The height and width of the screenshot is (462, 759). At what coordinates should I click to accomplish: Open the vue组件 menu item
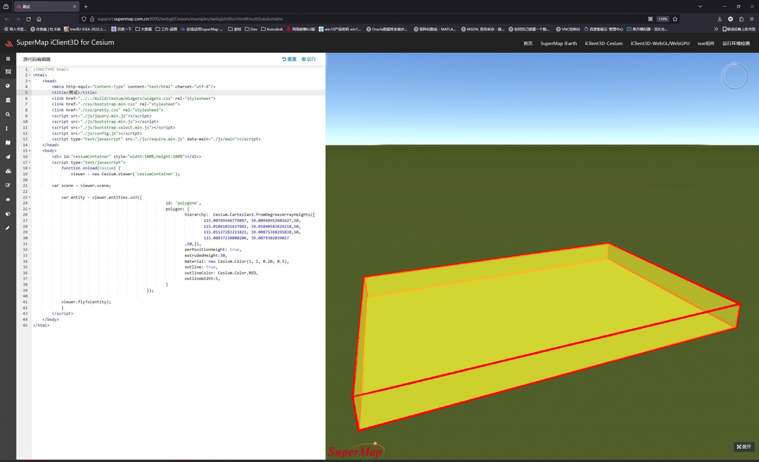706,43
